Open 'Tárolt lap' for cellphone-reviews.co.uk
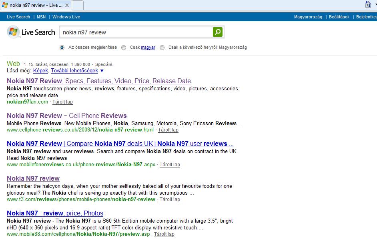The image size is (377, 239). pos(168,130)
